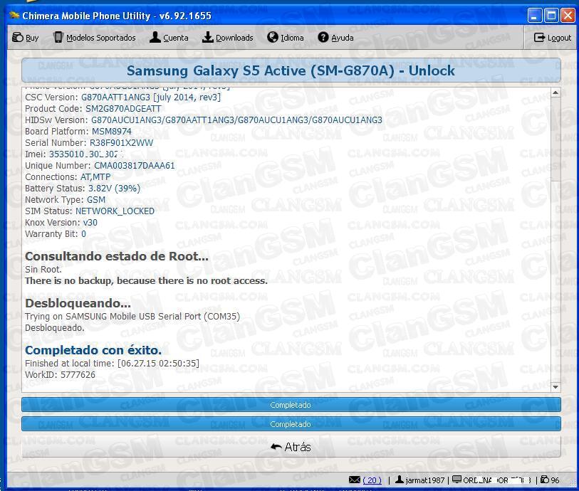Select the "SIM Status: NETWORK_LOCKED" line
Screen dimensions: 579x491
pyautogui.click(x=90, y=211)
